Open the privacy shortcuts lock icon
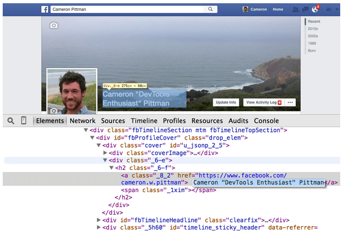This screenshot has height=237, width=344. (x=329, y=9)
